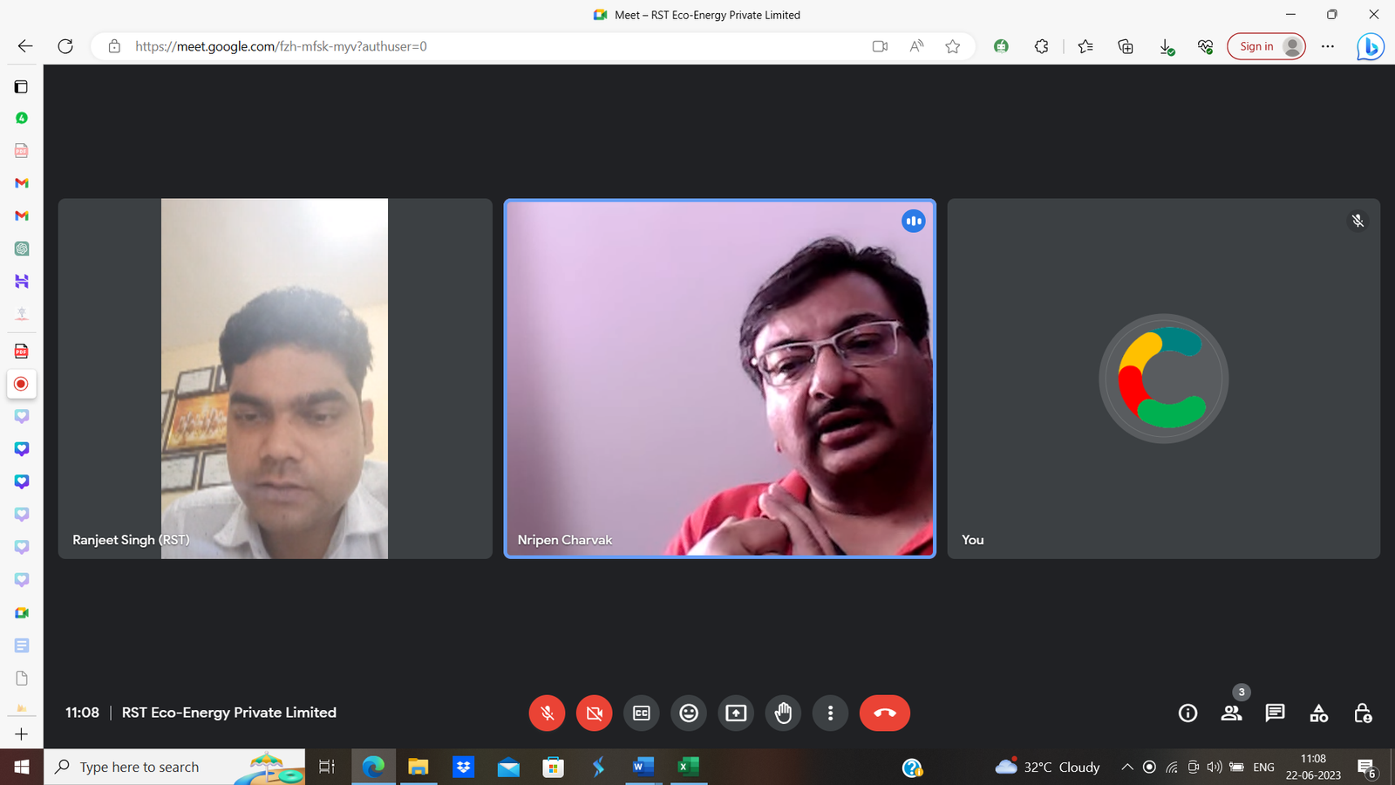Switch to the recording red-dot vertical tab

[22, 384]
